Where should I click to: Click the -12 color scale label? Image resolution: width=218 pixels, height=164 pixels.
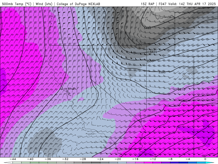click(x=153, y=159)
